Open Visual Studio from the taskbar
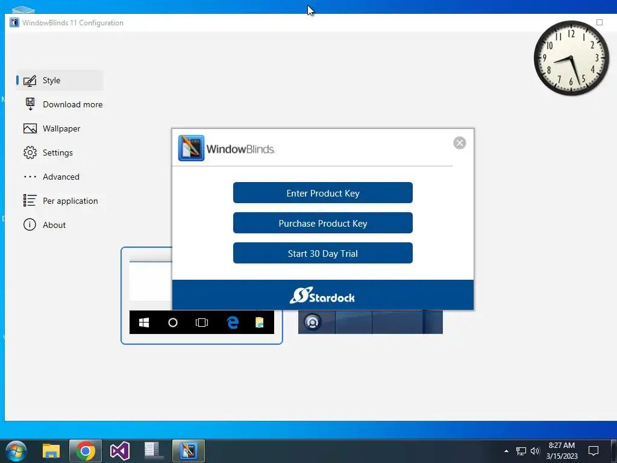617x463 pixels. coord(120,451)
